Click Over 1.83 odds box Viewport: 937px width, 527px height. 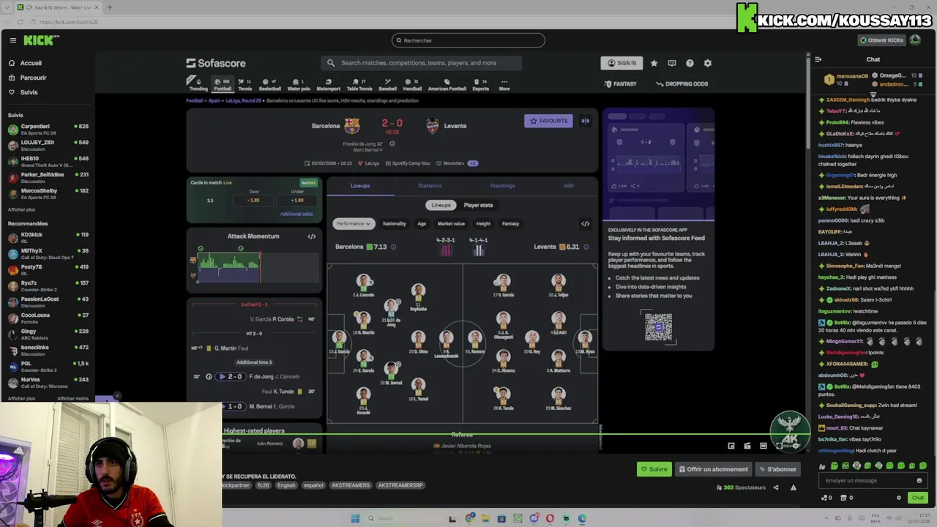pyautogui.click(x=254, y=200)
